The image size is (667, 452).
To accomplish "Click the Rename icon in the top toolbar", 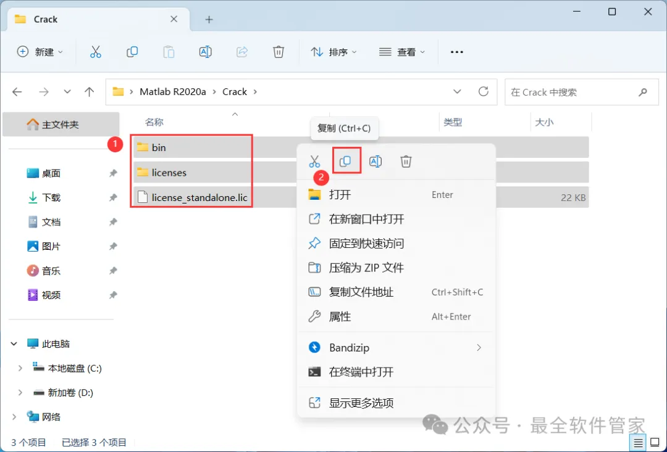I will pos(206,52).
